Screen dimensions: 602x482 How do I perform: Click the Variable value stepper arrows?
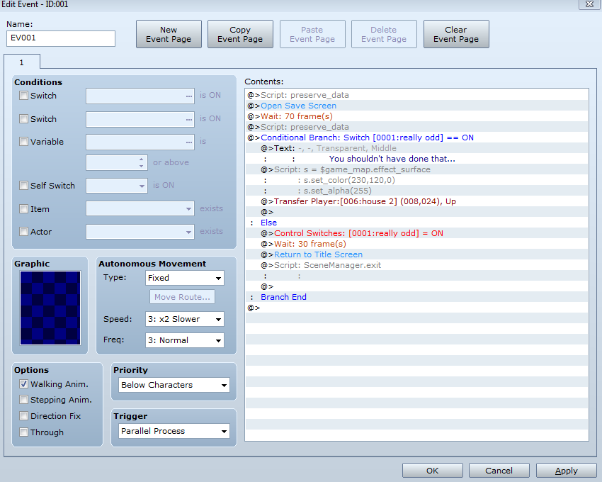(141, 162)
